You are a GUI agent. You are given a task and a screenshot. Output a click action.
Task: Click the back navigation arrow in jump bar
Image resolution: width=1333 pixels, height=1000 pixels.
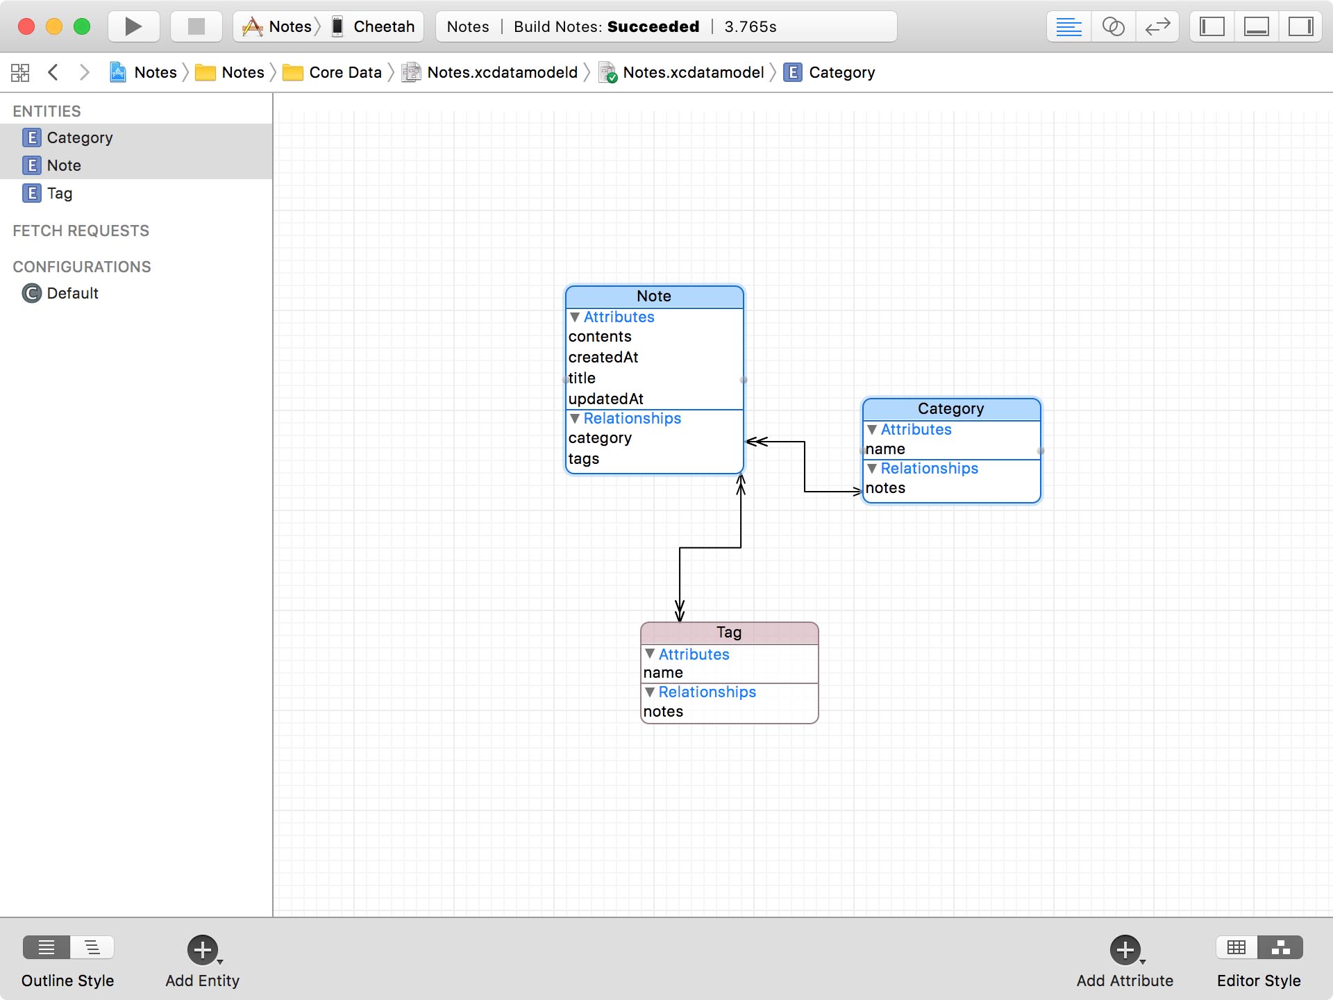click(x=53, y=72)
